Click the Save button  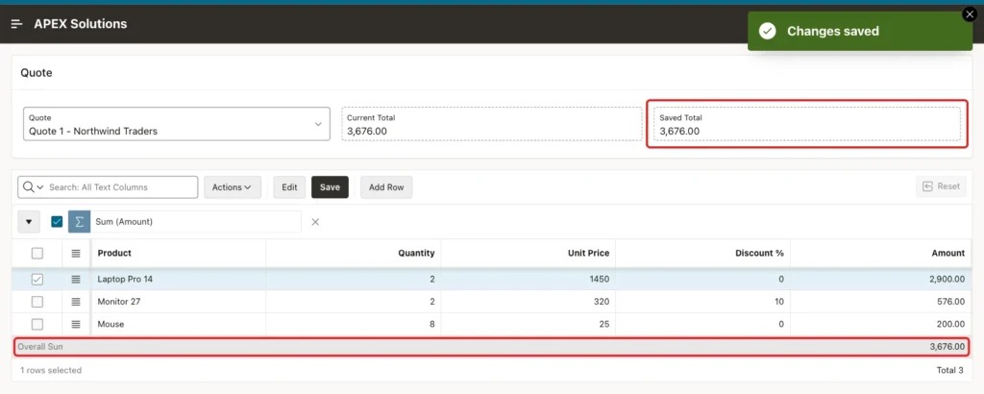pyautogui.click(x=330, y=187)
